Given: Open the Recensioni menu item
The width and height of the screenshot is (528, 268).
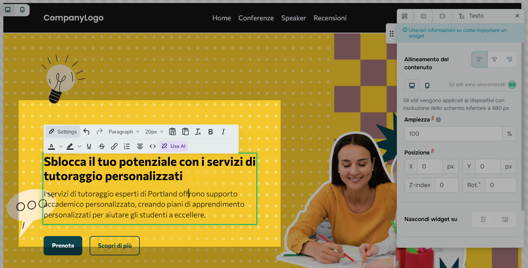Looking at the screenshot, I should [x=330, y=18].
